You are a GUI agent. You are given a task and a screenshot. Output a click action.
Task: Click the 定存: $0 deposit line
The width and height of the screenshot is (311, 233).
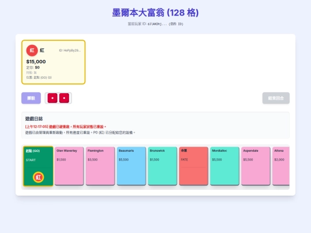coord(33,67)
